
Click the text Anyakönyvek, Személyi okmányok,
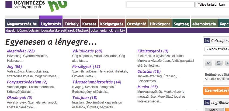[32, 102]
